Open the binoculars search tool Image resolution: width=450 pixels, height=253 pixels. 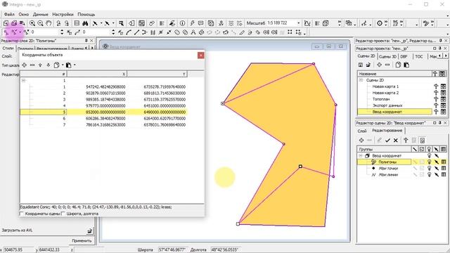pos(85,23)
